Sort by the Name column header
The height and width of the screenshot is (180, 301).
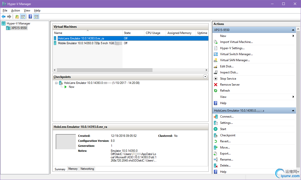click(88, 33)
